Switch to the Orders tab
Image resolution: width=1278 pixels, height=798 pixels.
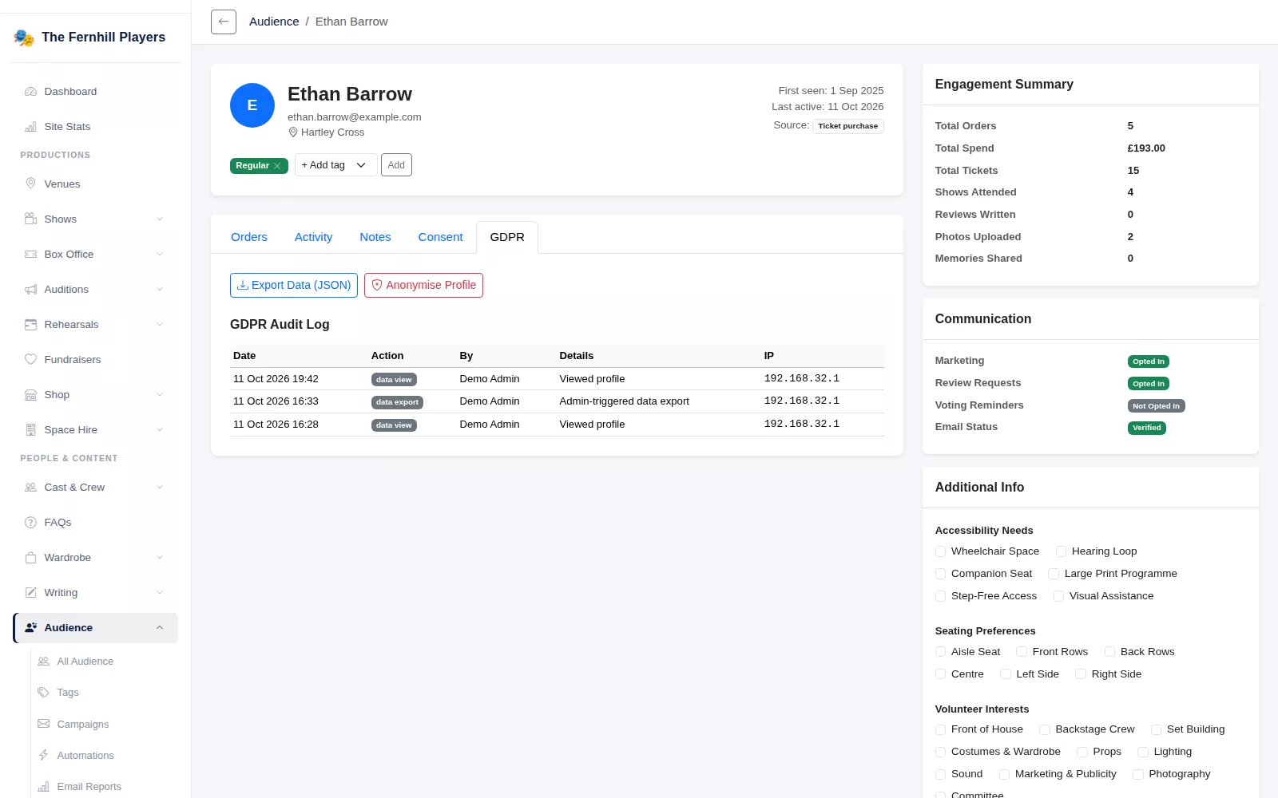click(249, 237)
